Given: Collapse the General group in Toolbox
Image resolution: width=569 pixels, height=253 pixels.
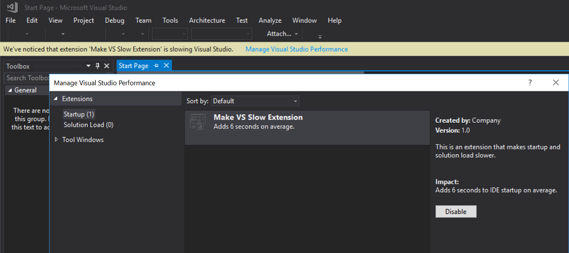Looking at the screenshot, I should tap(10, 90).
